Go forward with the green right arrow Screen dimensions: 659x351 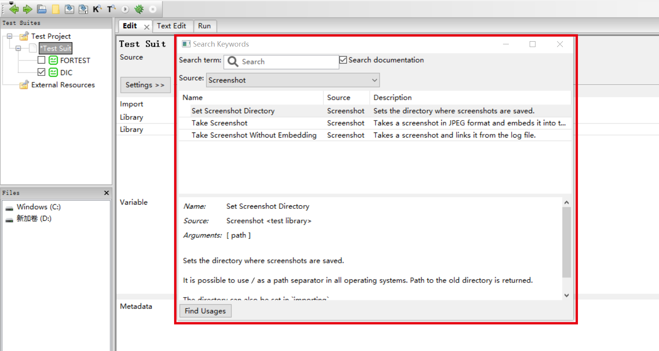pyautogui.click(x=27, y=9)
